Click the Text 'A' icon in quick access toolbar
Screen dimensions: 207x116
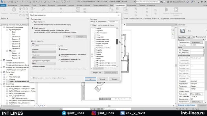[x=45, y=2]
